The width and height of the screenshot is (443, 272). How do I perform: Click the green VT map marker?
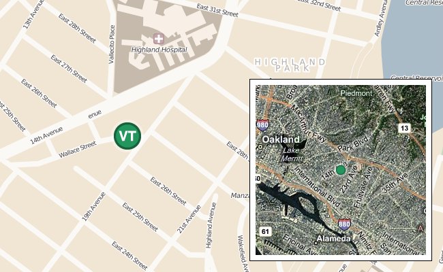(127, 136)
